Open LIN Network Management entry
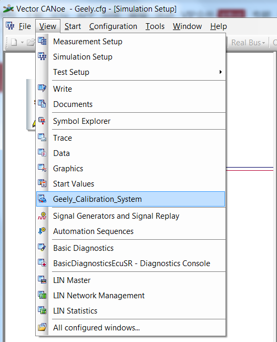 click(x=130, y=295)
